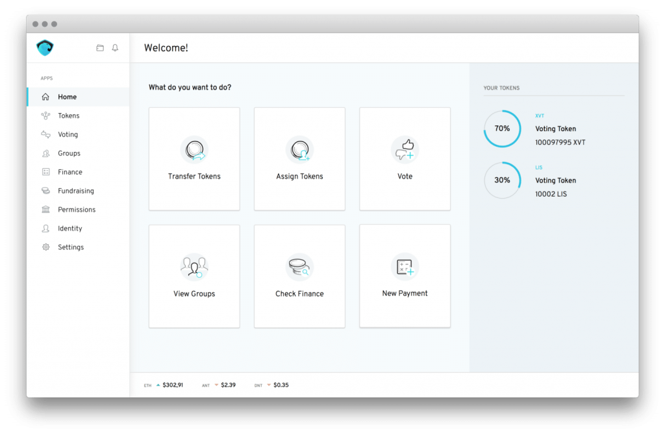Click 'What do you want to do?' heading
The image size is (665, 435).
190,88
